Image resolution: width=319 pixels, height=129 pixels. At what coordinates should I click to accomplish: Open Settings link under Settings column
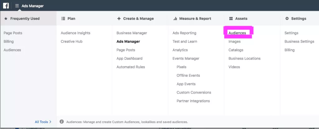291,33
